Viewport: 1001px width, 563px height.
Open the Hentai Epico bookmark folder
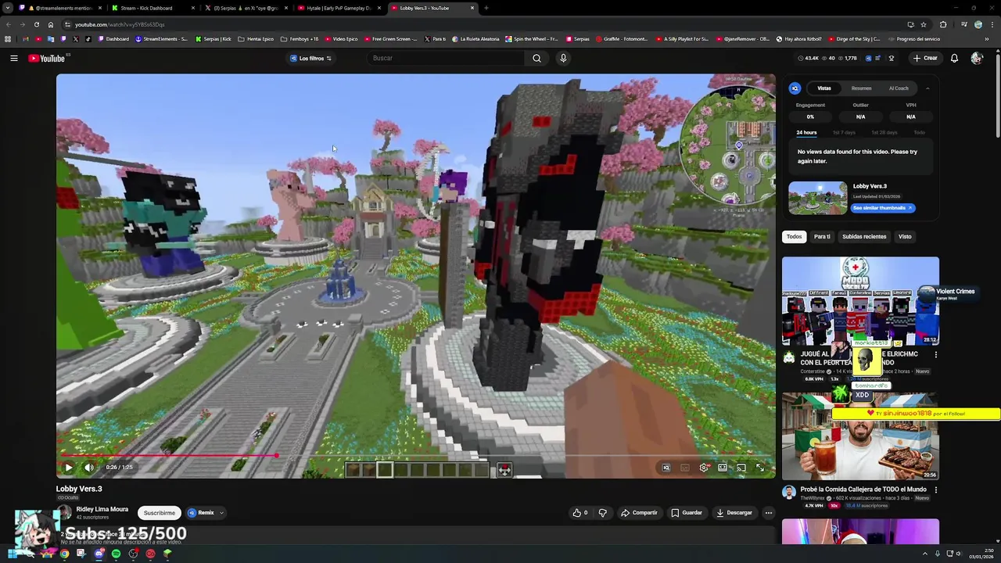click(256, 38)
